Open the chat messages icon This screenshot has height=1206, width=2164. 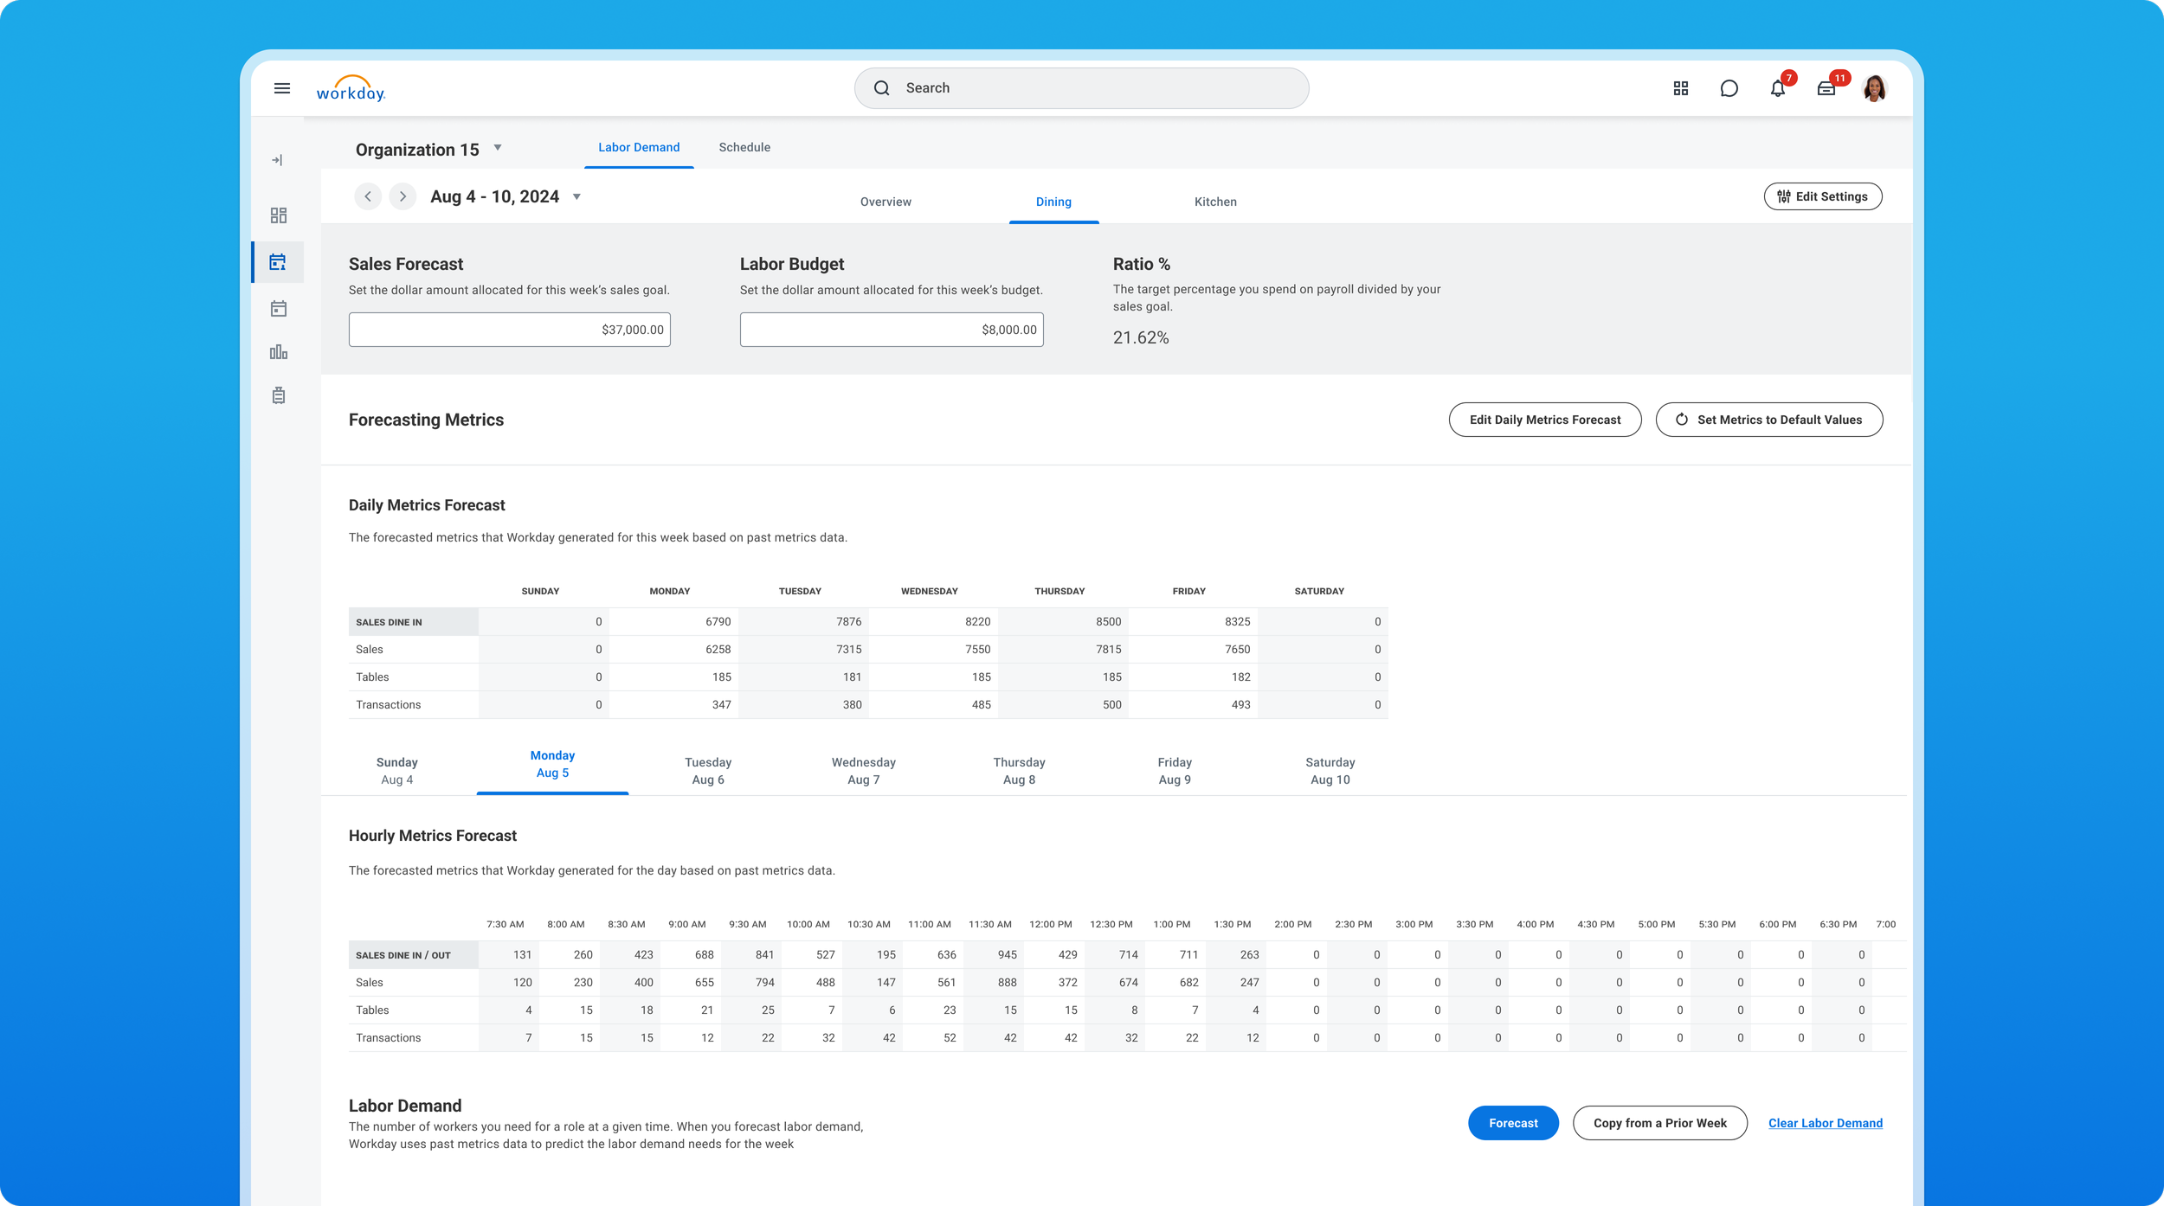[1729, 88]
